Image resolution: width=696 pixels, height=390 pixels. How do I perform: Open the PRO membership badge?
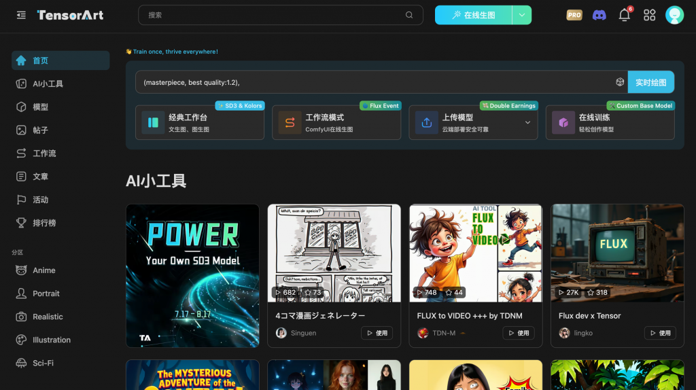click(x=574, y=15)
